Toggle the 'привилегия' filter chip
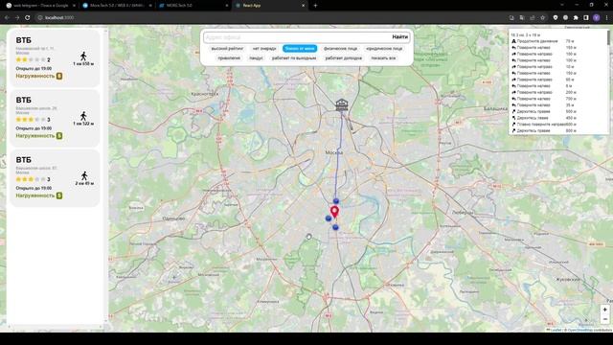The image size is (613, 345). [x=229, y=57]
